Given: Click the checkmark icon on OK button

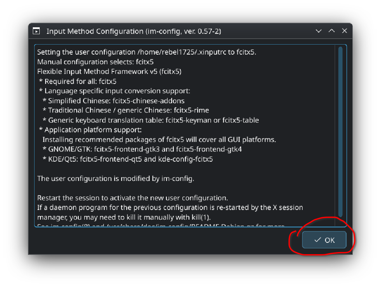Looking at the screenshot, I should (317, 240).
